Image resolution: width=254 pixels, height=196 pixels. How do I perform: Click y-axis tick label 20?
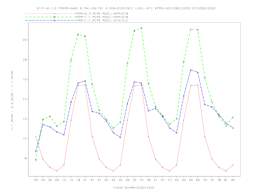pos(25,40)
